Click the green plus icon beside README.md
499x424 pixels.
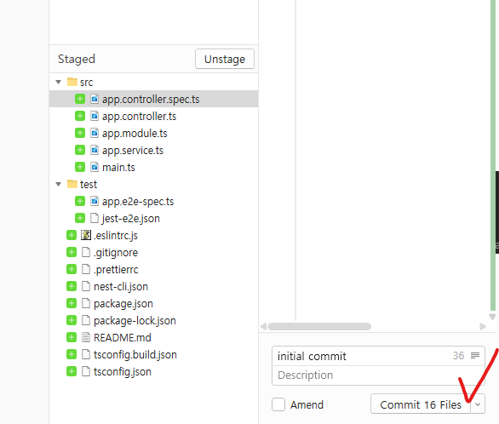point(72,337)
